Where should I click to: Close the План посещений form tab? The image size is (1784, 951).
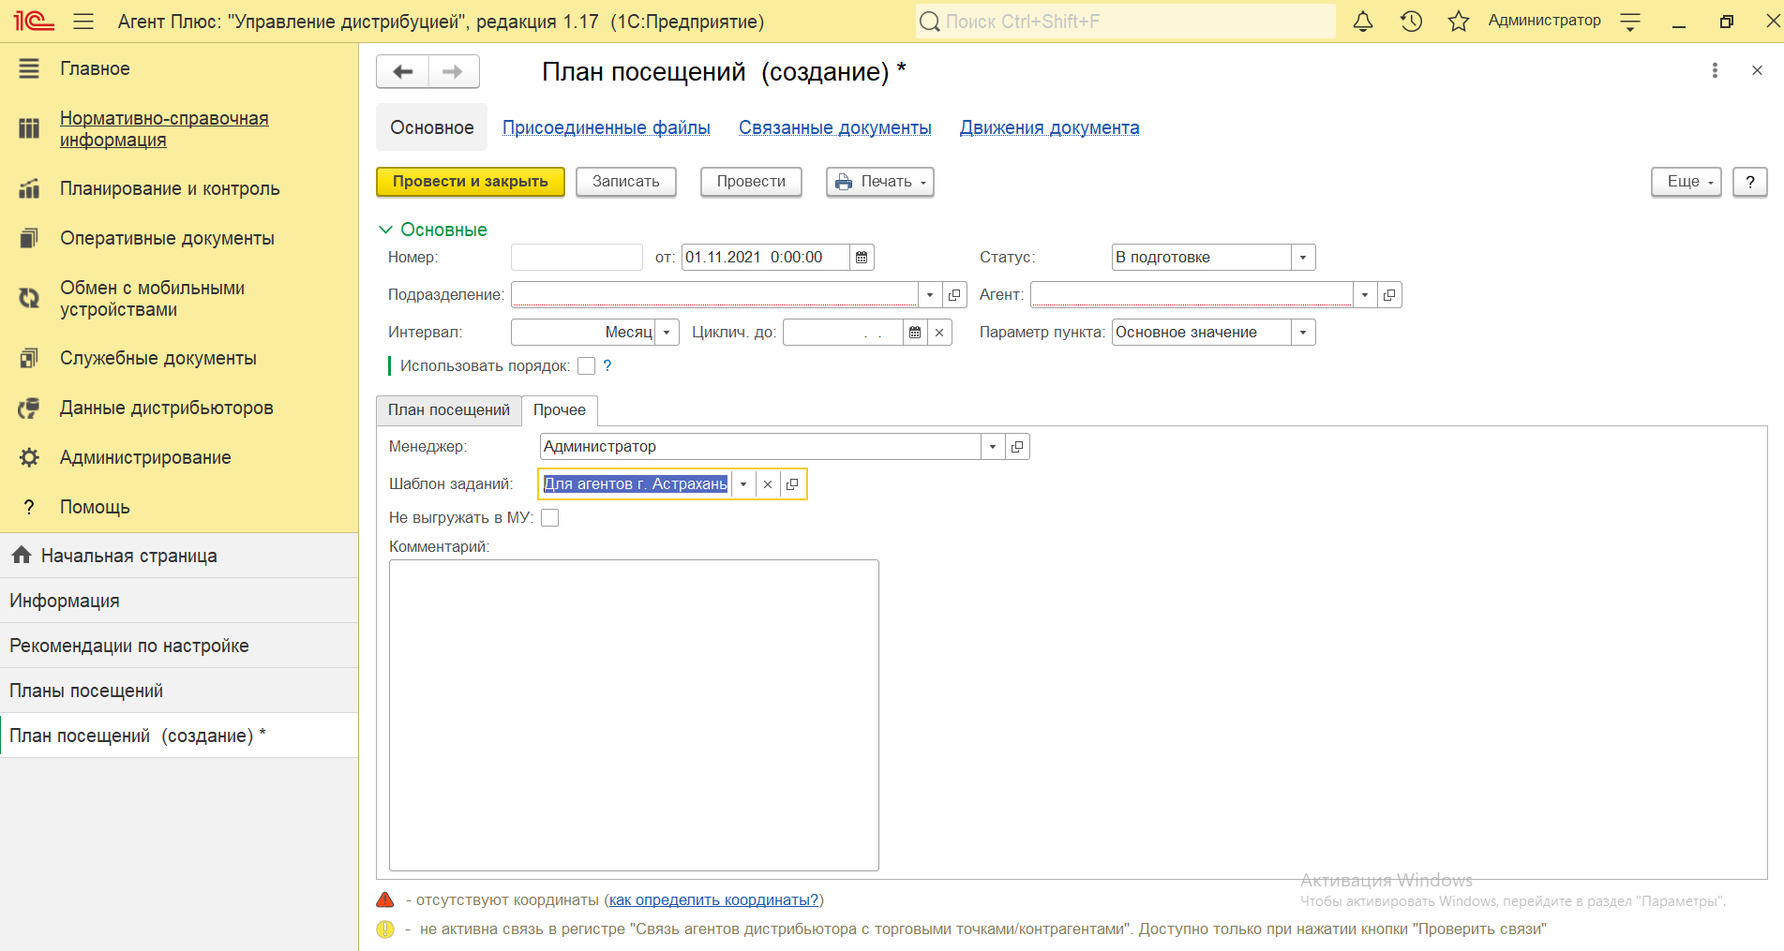[1757, 70]
